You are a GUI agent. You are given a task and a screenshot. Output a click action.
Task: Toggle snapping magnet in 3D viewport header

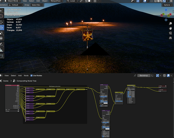[x=86, y=1]
